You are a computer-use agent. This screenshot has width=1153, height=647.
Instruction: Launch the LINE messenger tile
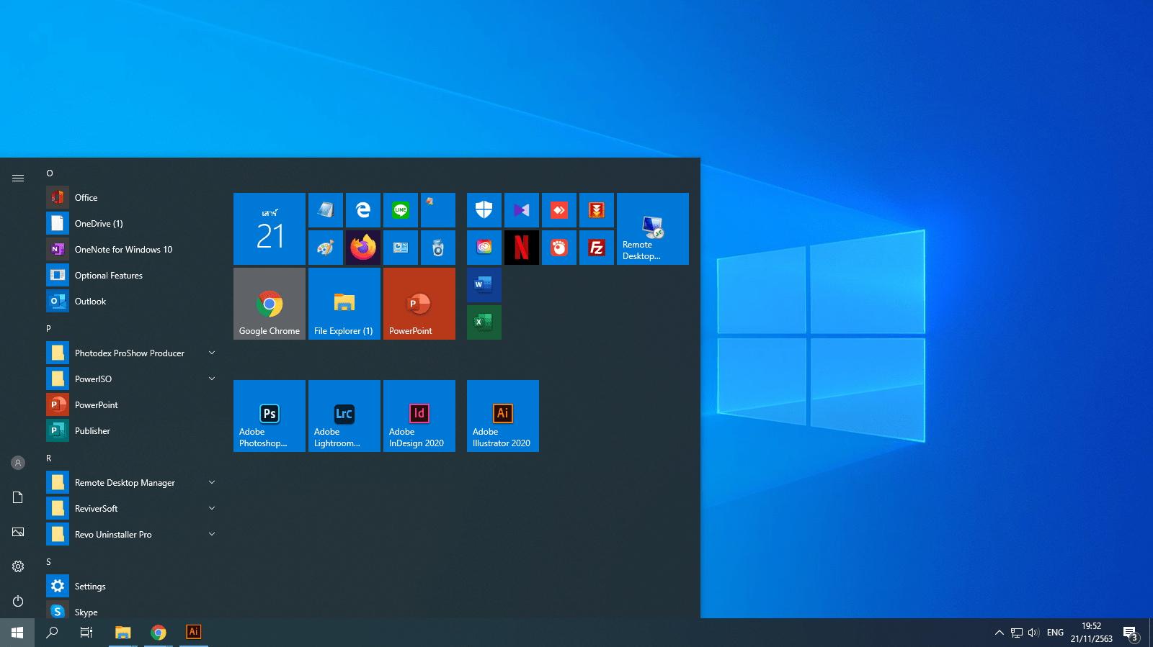tap(401, 210)
